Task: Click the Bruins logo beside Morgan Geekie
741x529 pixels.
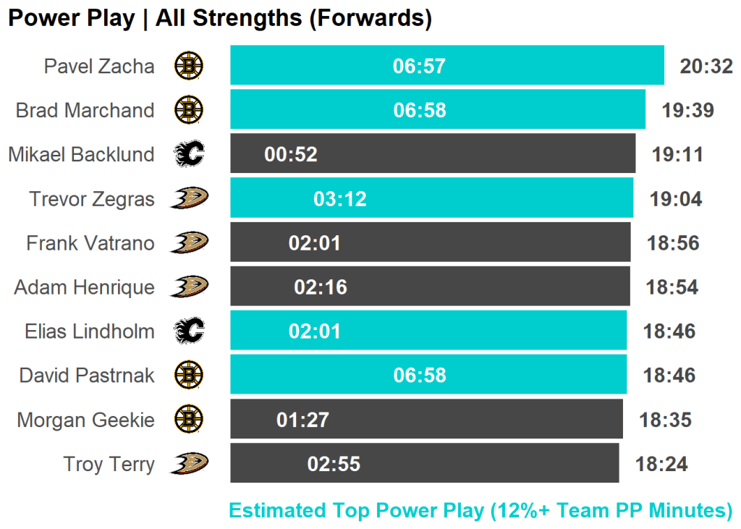Action: click(x=189, y=419)
